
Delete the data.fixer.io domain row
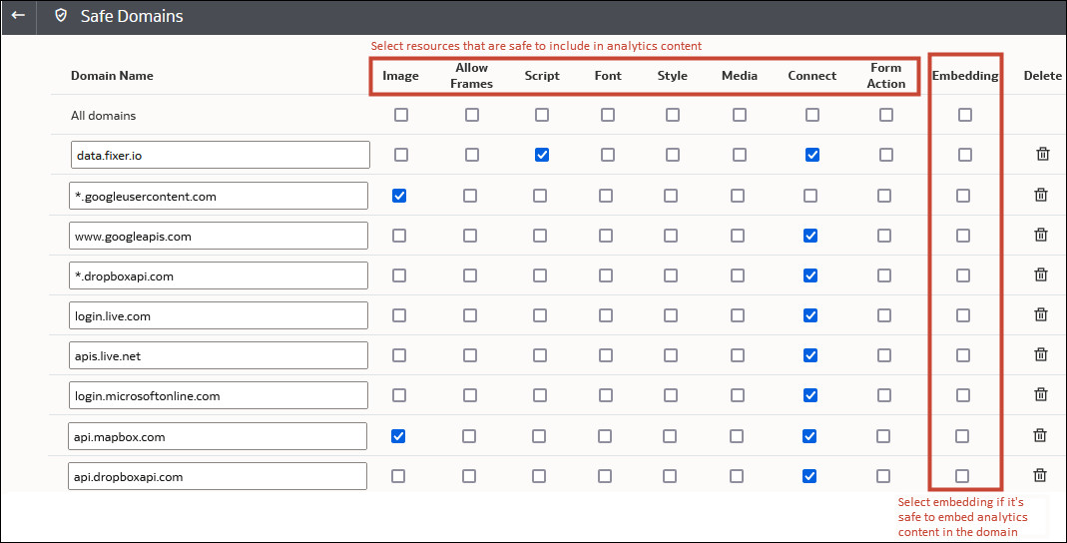(1042, 155)
